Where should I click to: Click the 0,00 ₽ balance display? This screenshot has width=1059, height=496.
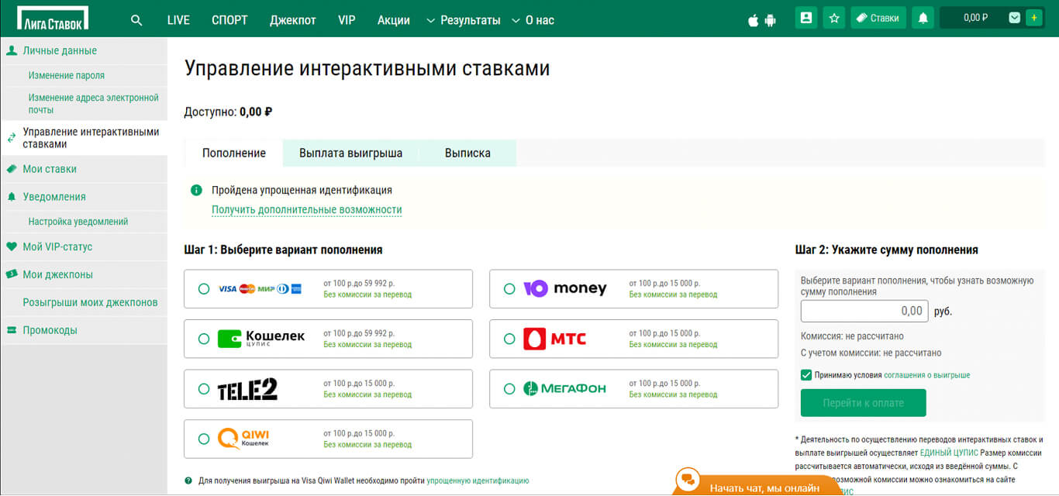pos(975,18)
